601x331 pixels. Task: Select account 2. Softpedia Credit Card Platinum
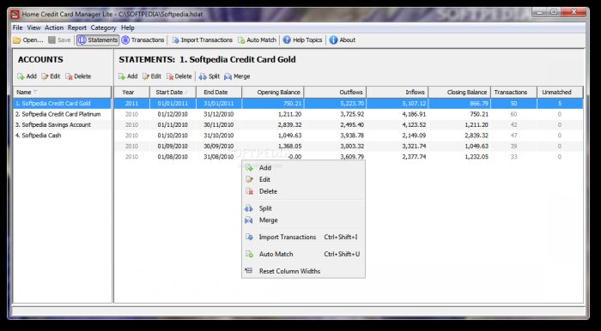coord(62,114)
